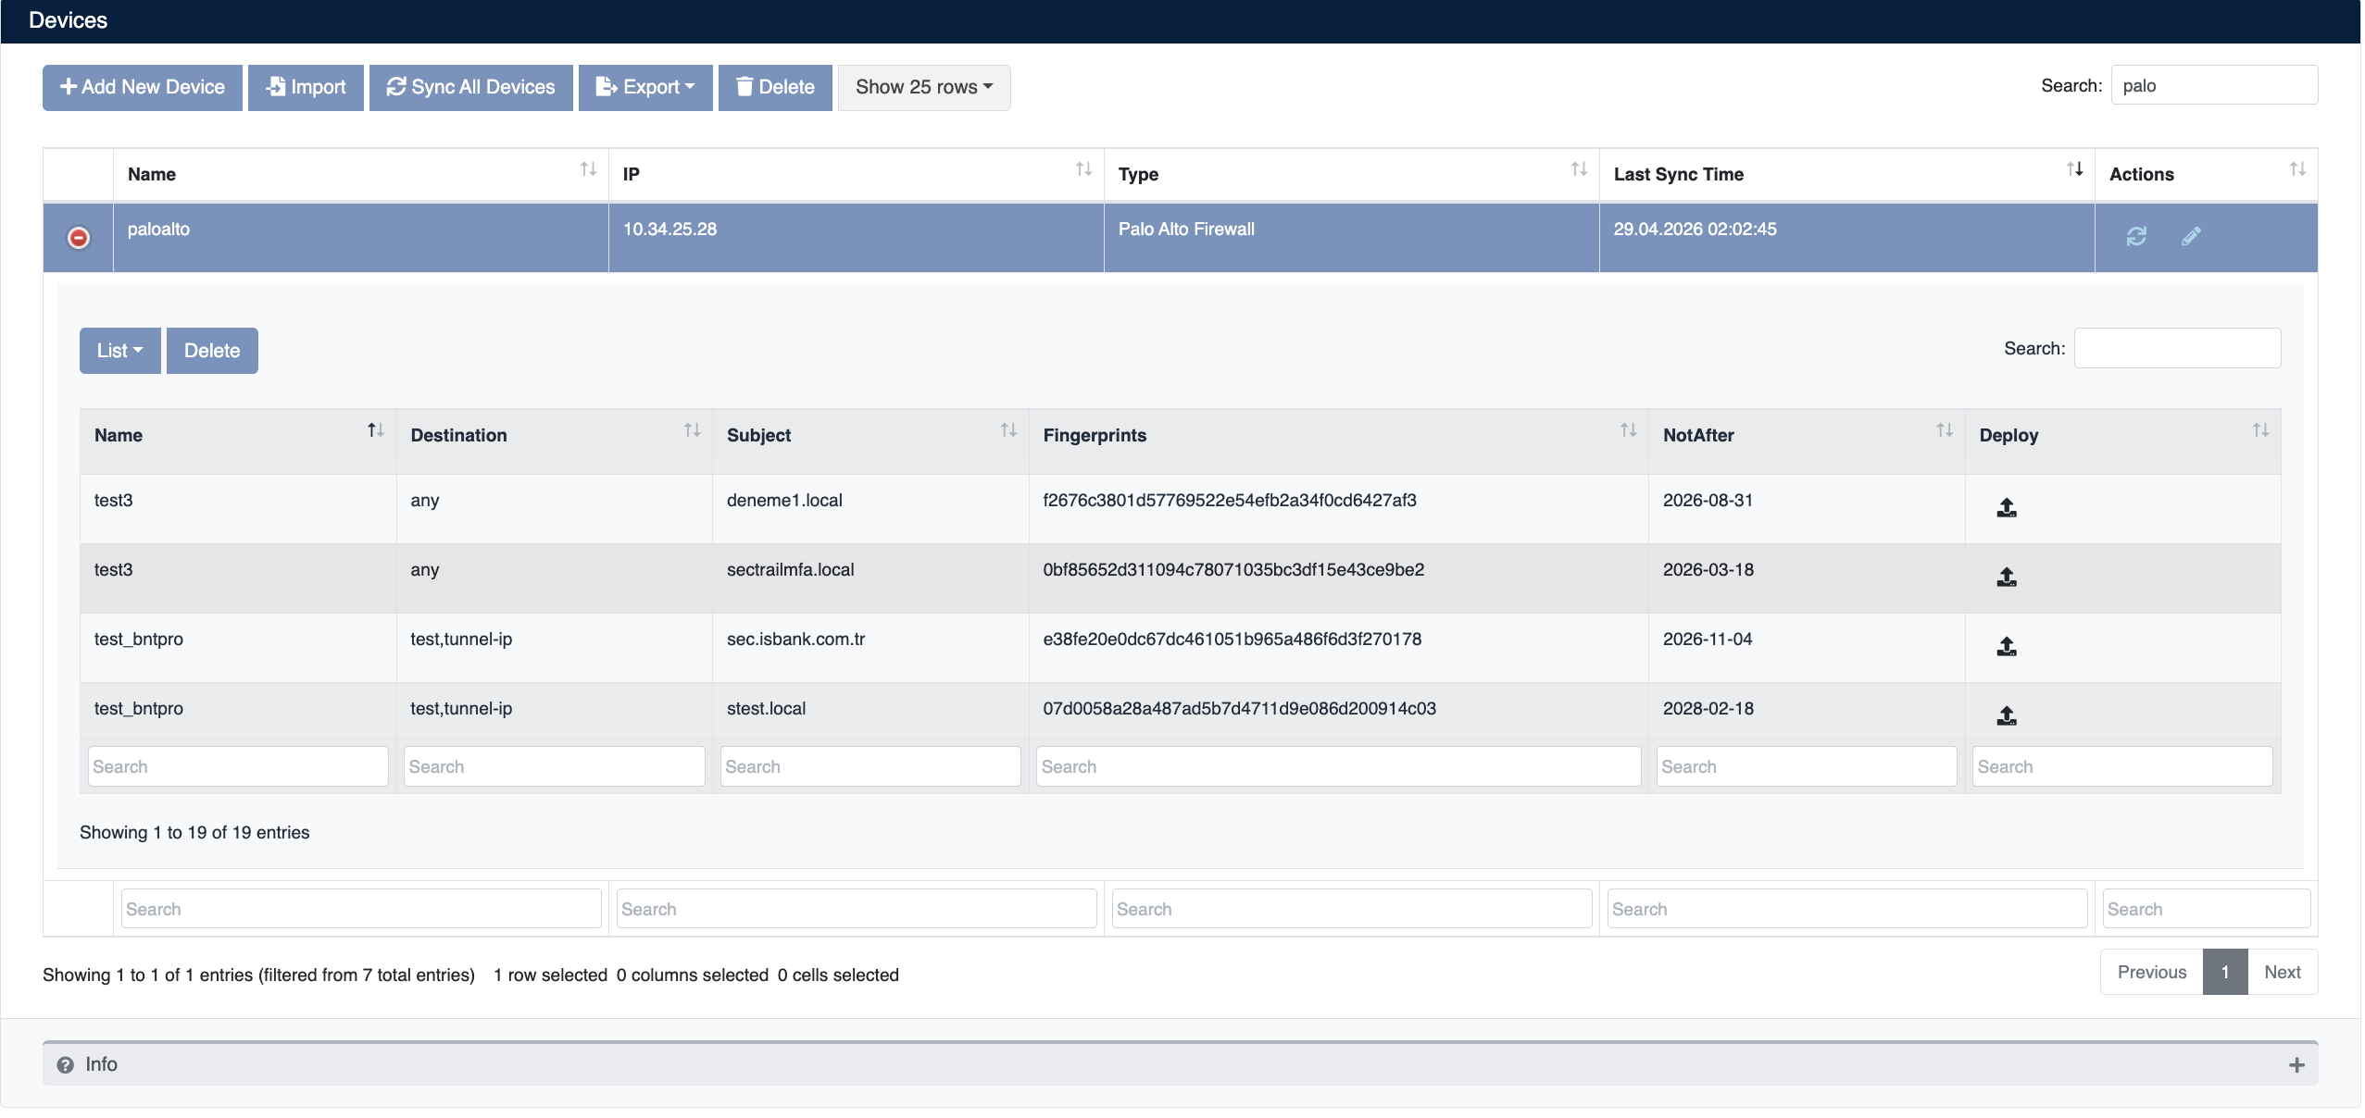Click NotAfter date 2026-11-04
2365x1118 pixels.
click(1708, 639)
